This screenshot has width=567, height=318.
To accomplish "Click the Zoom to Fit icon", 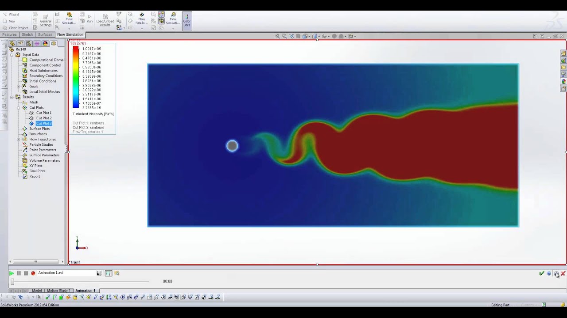I will (x=278, y=36).
